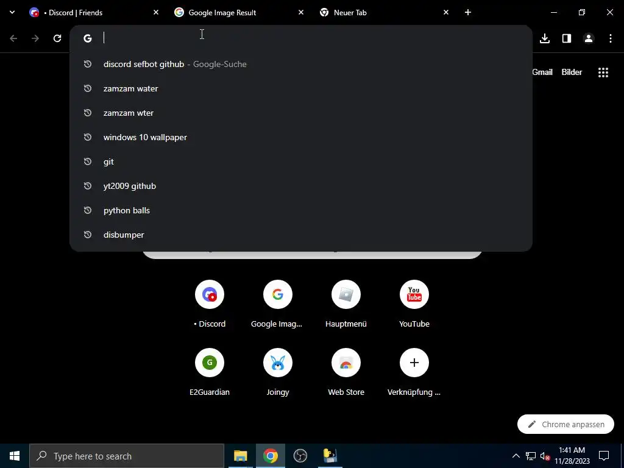Open the Discord shortcut tile
This screenshot has width=624, height=468.
pos(210,305)
